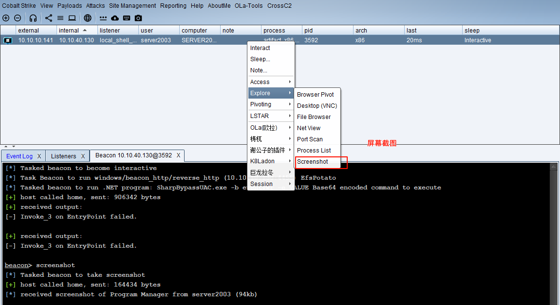Open the AboutMe menu
The height and width of the screenshot is (305, 560).
pyautogui.click(x=219, y=6)
